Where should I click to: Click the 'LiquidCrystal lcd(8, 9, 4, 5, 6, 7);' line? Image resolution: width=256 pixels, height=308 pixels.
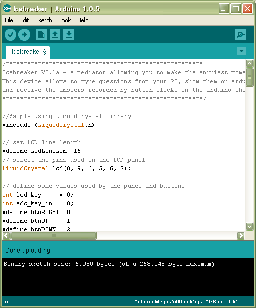pos(67,168)
